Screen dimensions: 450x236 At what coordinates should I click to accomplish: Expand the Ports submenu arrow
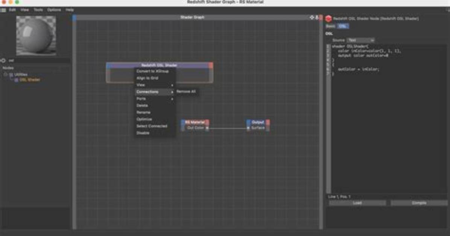tap(172, 99)
